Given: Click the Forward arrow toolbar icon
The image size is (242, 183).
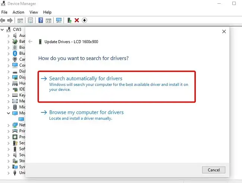Looking at the screenshot, I should click(10, 20).
